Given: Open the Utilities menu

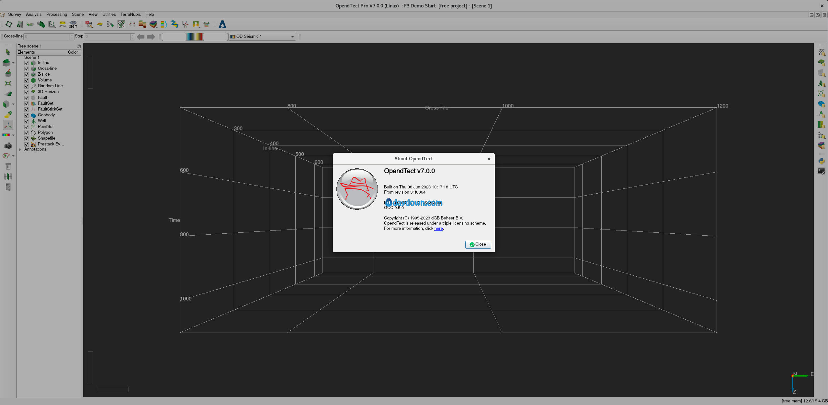Looking at the screenshot, I should (109, 14).
